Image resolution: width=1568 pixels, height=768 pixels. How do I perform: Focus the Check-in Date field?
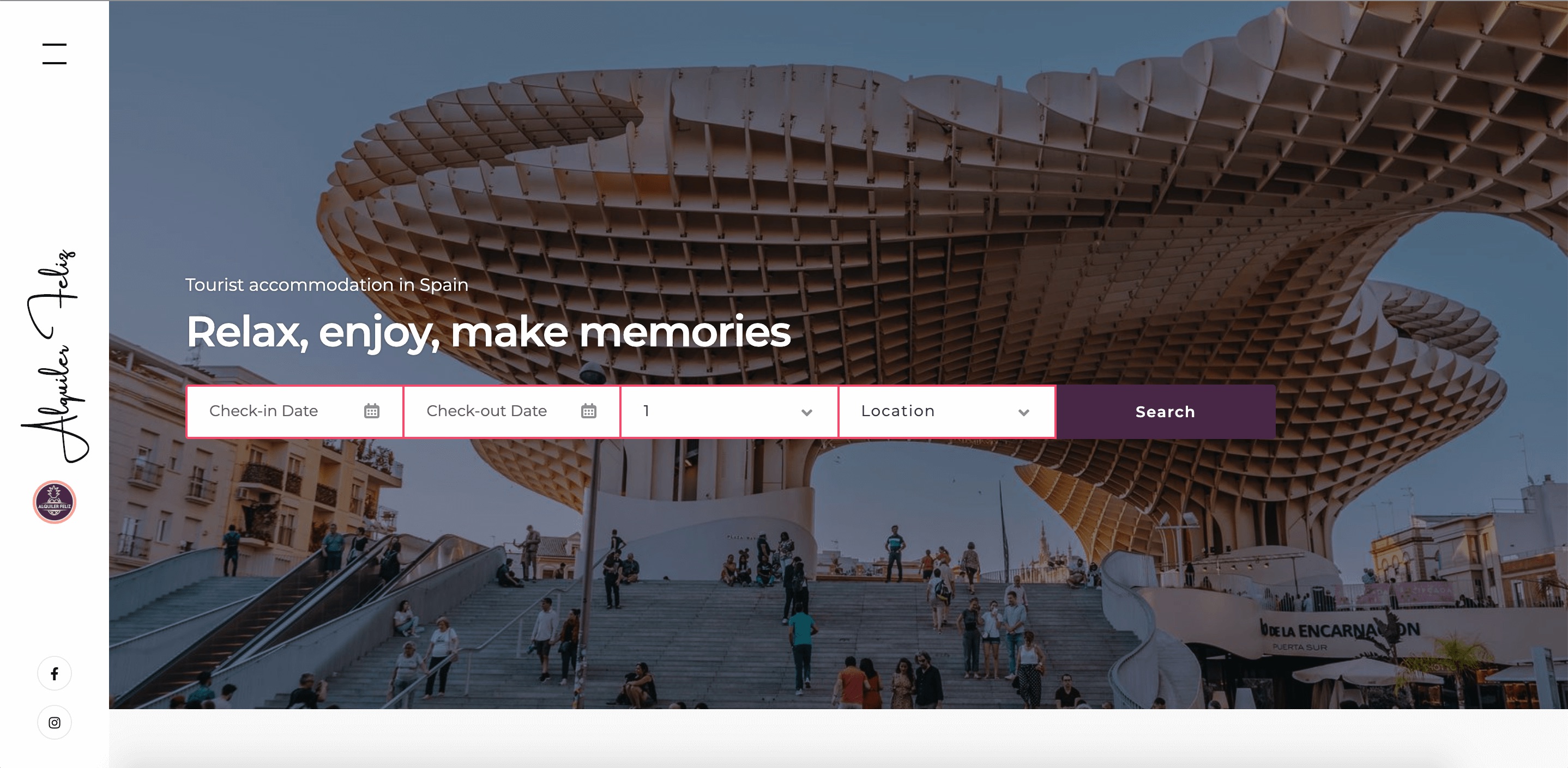295,412
